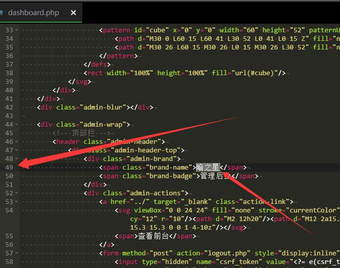The width and height of the screenshot is (340, 268).
Task: Fold the admin-header-top div at line 47
Action: 17,150
